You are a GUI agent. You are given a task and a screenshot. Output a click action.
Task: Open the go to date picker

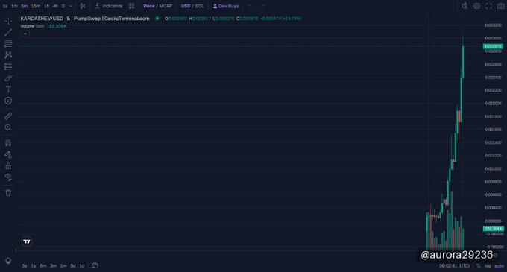95,265
